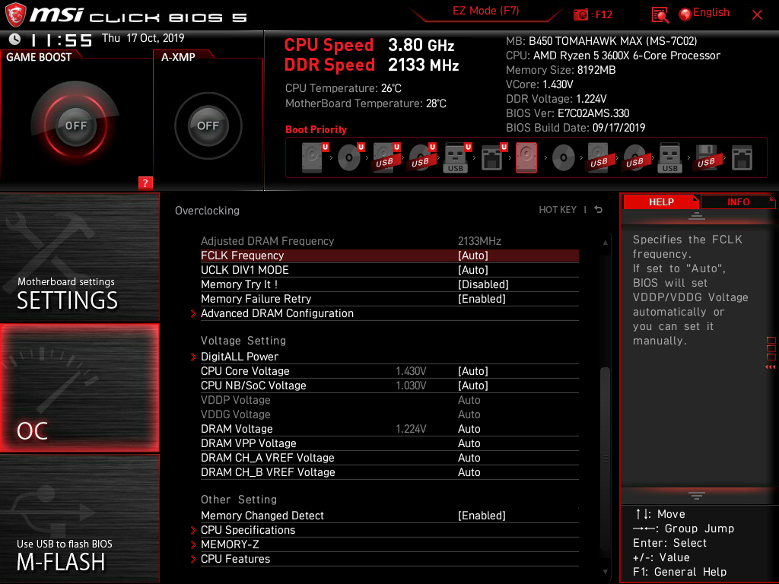
Task: Click the MSI dragon shield logo
Action: (x=15, y=15)
